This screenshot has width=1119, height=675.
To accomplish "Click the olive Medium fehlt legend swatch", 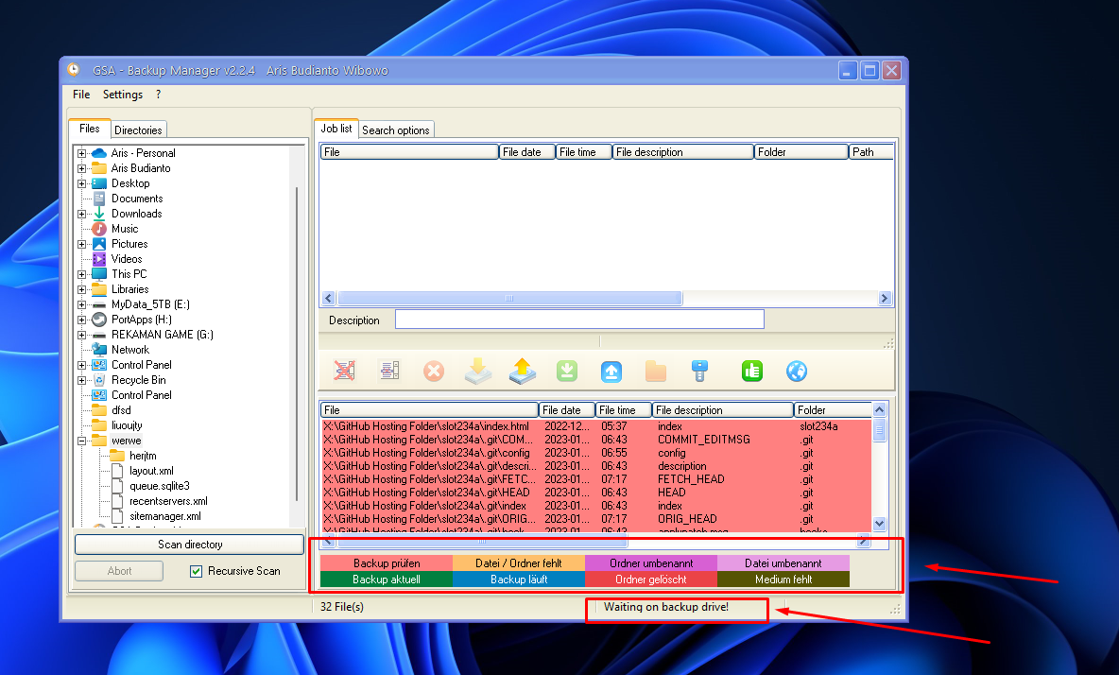I will (x=783, y=580).
